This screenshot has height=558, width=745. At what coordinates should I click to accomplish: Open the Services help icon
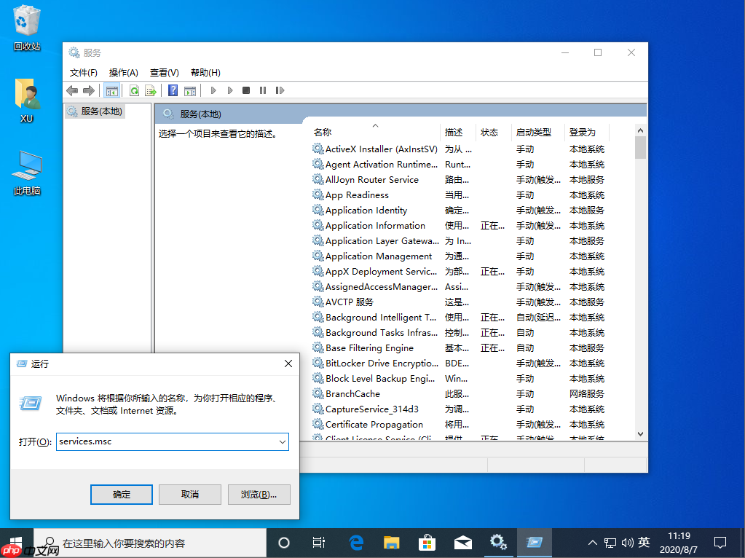pyautogui.click(x=173, y=90)
